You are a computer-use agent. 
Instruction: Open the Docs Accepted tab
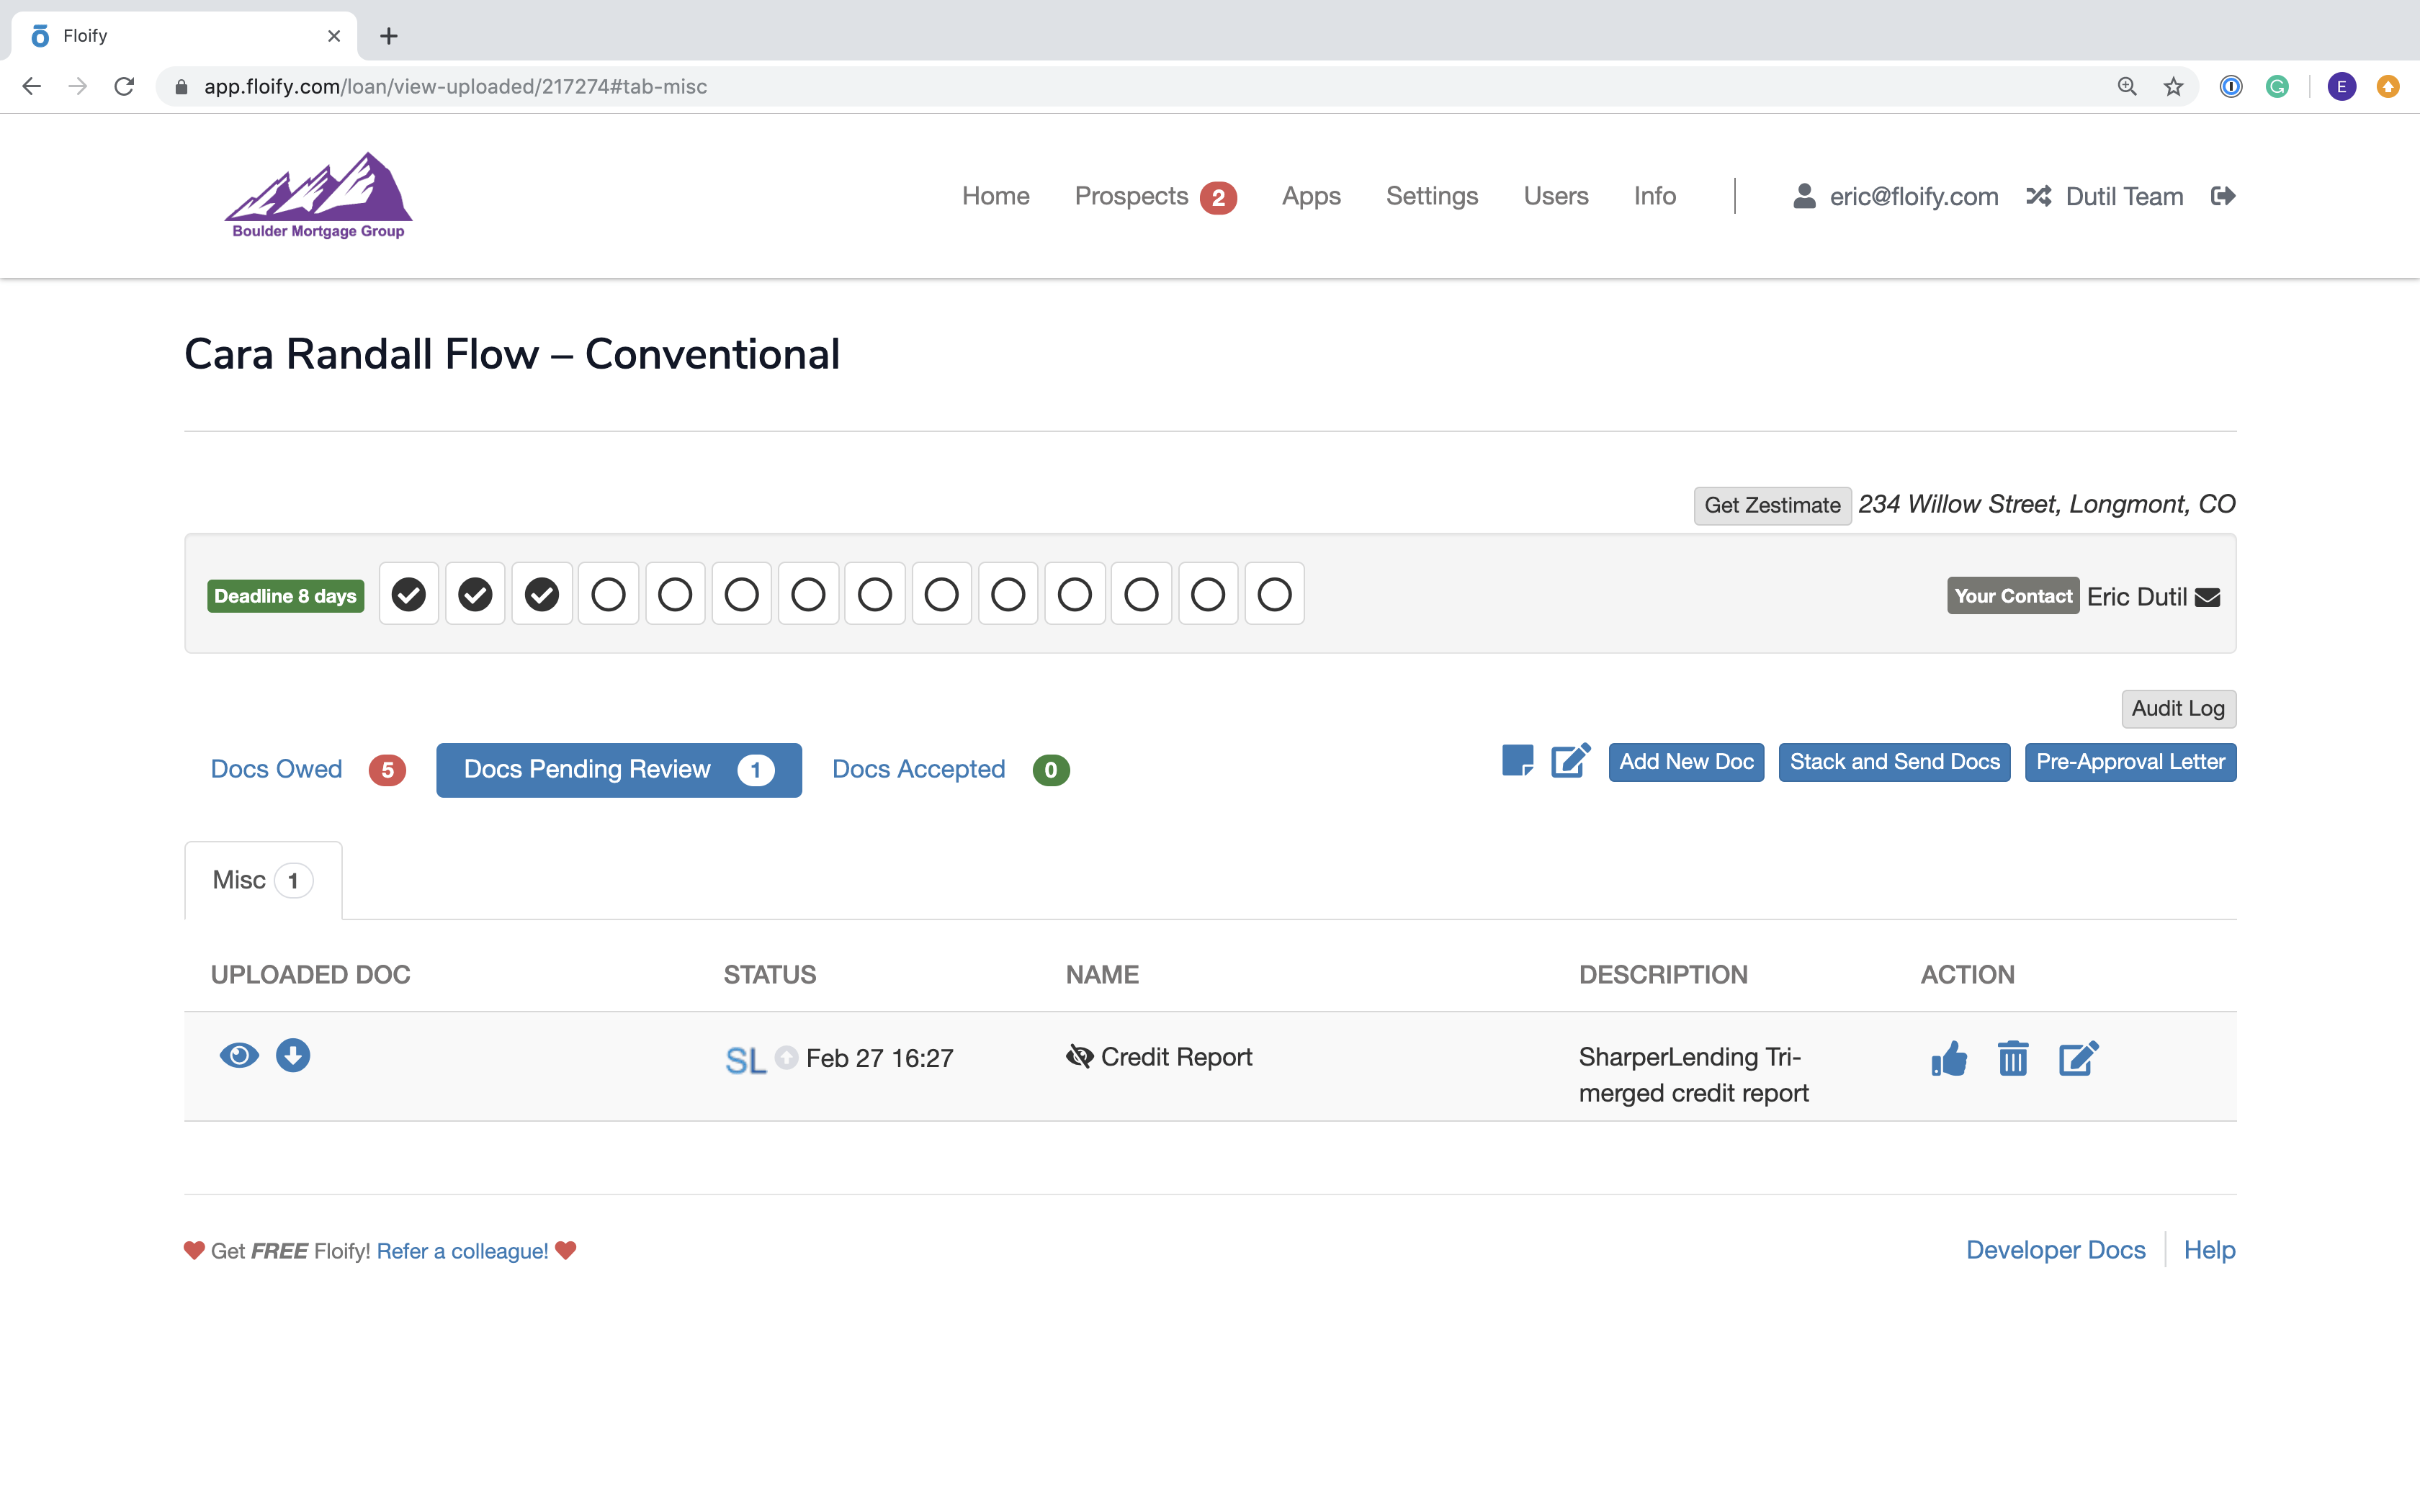coord(918,769)
